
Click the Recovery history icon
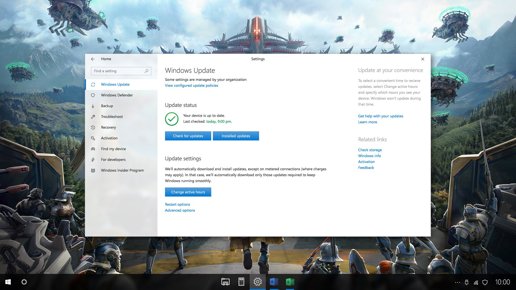point(93,128)
